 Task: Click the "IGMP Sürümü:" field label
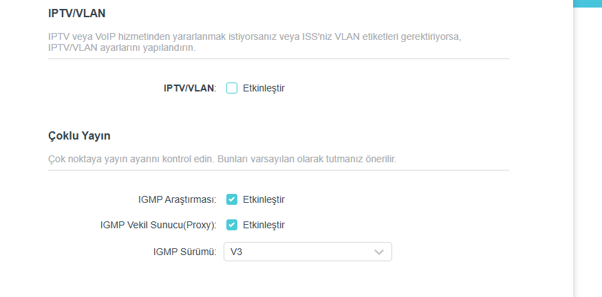point(185,252)
